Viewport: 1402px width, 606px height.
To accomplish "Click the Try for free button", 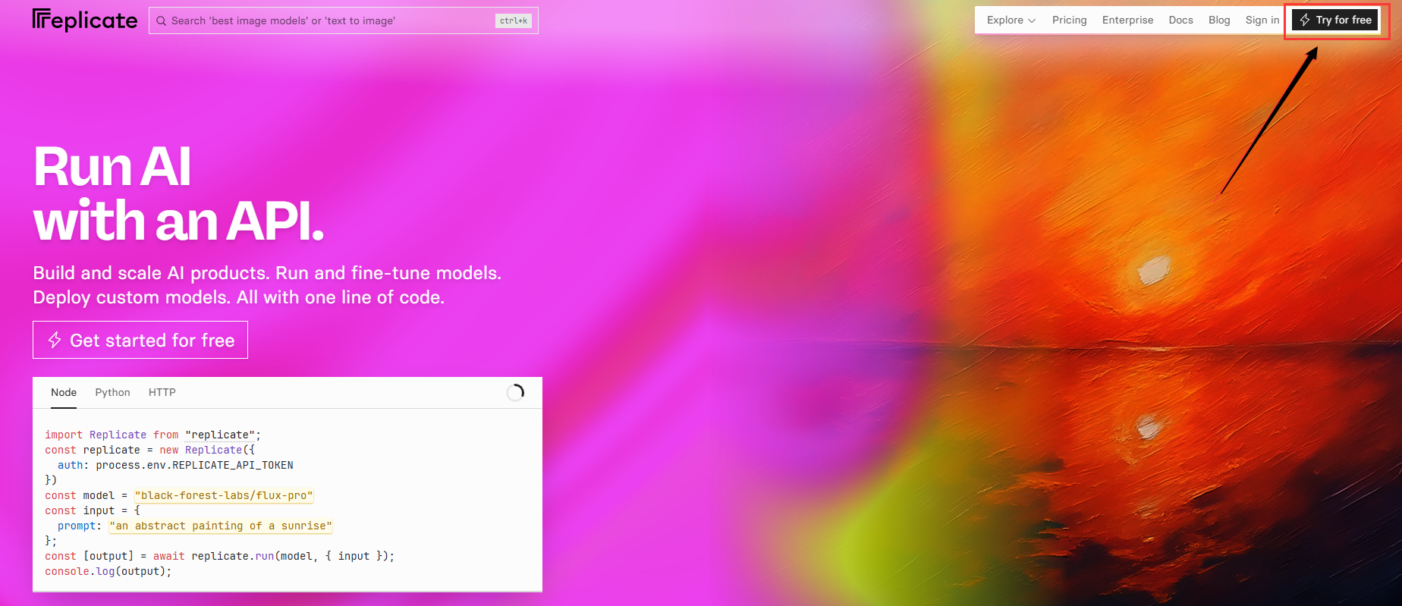I will coord(1335,20).
